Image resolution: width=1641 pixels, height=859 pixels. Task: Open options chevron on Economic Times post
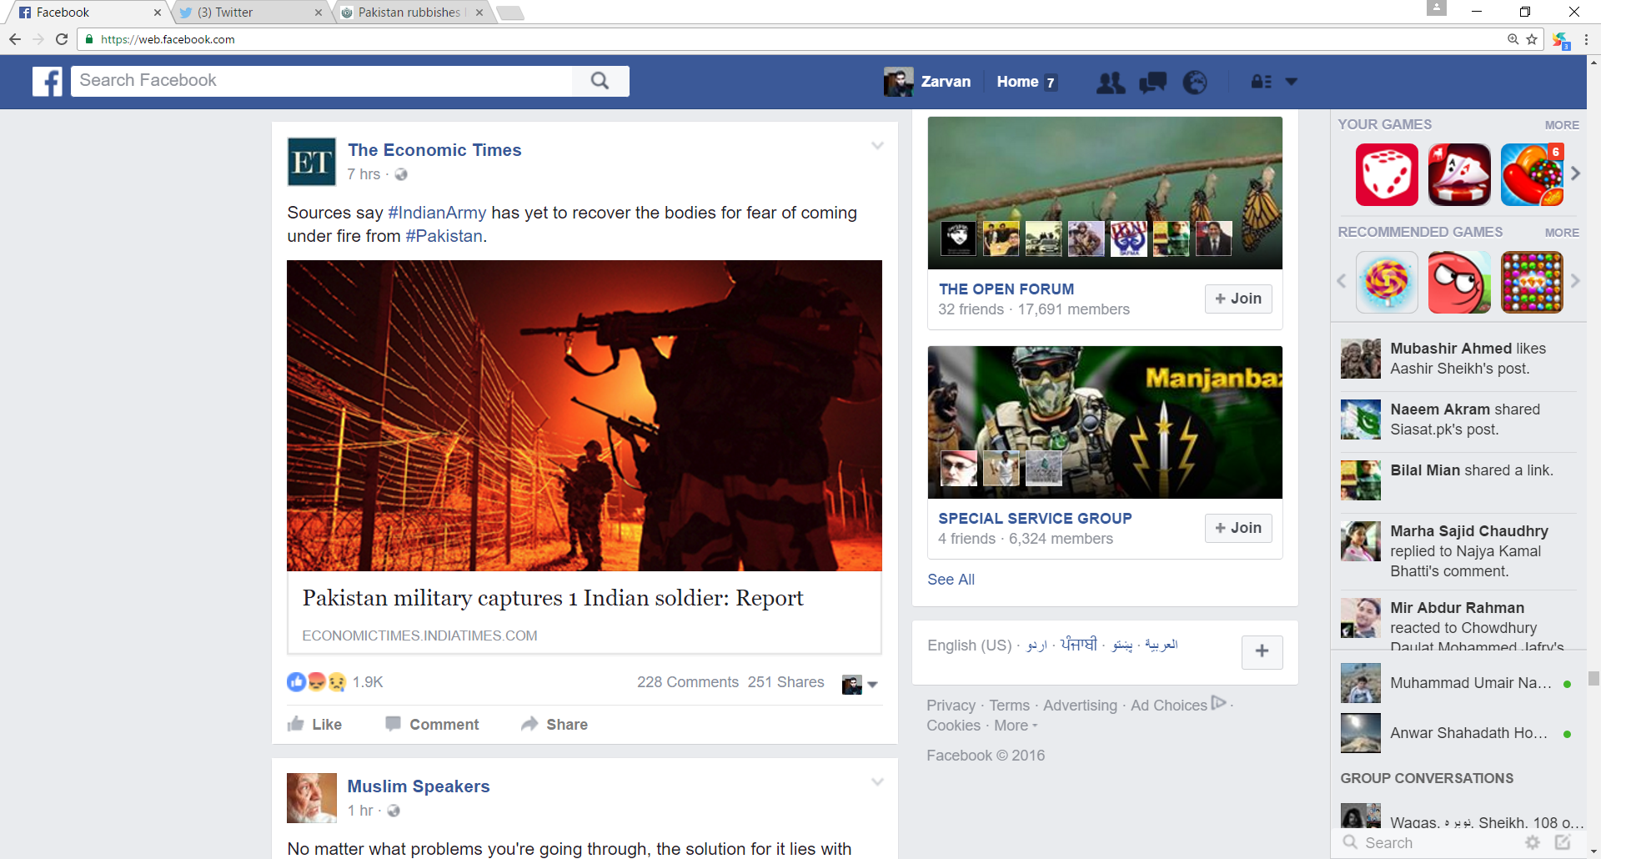click(877, 145)
